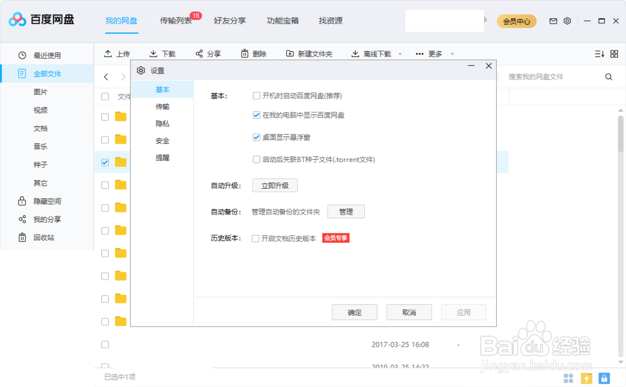This screenshot has width=626, height=387.
Task: Click 取消 to cancel settings
Action: (x=409, y=312)
